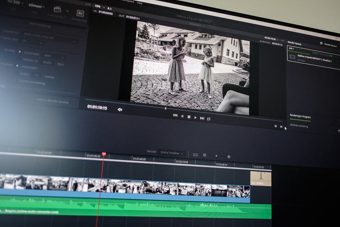This screenshot has width=340, height=227.
Task: Click the red timeline playhead marker
Action: click(x=104, y=155)
